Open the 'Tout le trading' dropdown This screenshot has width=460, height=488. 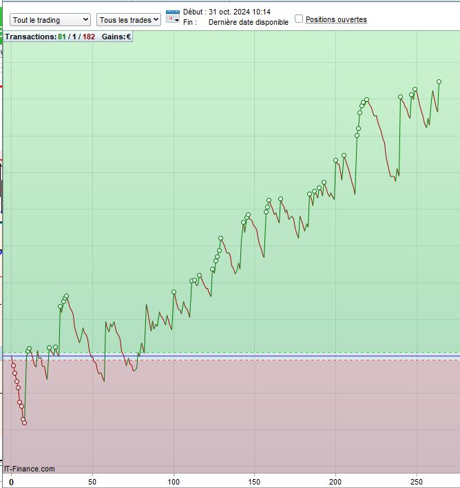50,20
